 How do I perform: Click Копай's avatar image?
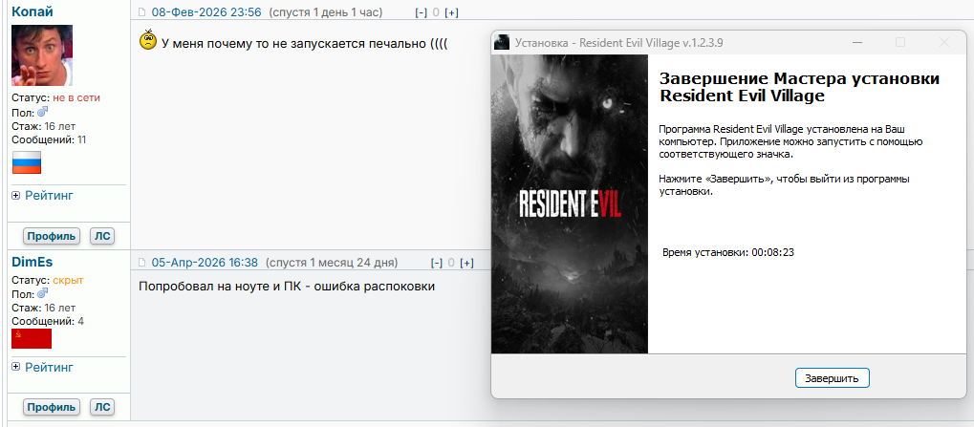[42, 55]
